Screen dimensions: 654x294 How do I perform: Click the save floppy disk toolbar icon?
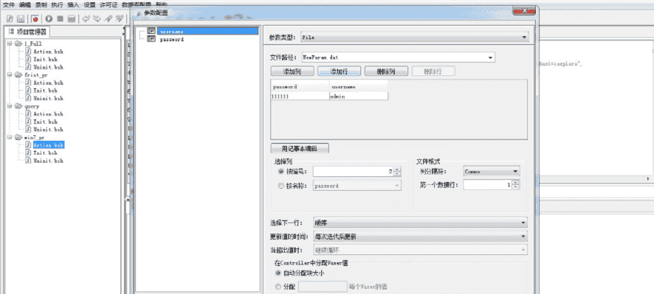(x=21, y=18)
